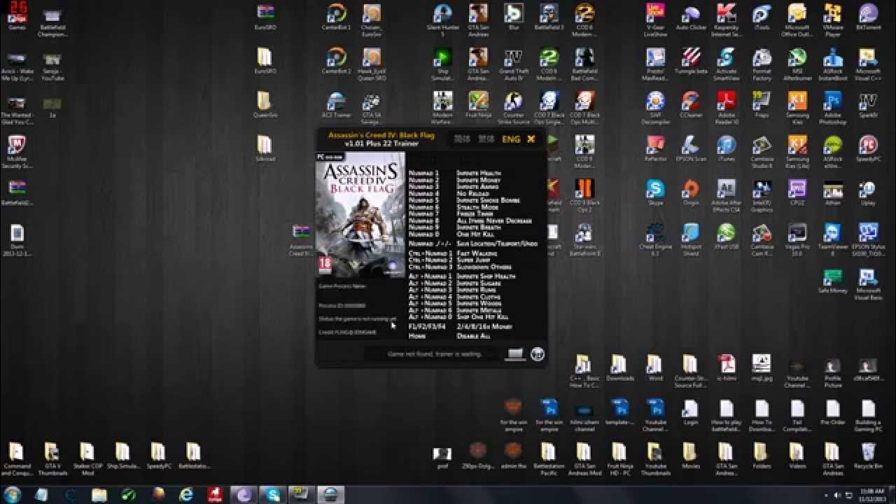Open the Recycle Bin
896x504 pixels.
pos(868,455)
